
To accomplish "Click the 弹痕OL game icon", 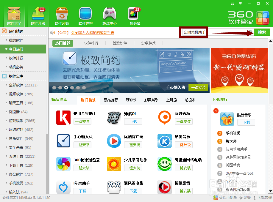I will 114,118.
